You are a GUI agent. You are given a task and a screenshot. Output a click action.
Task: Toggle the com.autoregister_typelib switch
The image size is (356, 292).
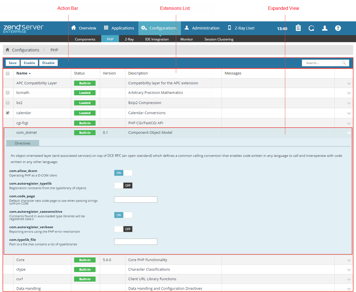(123, 185)
